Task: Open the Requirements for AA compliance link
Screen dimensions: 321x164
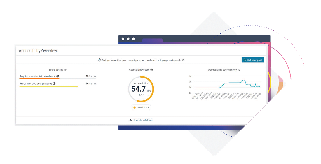Action: point(37,76)
